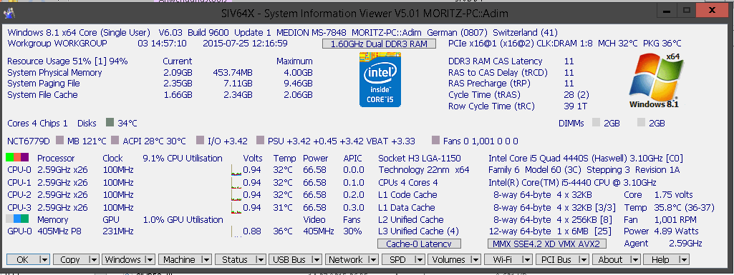Click the Processor color legend bar
Image resolution: width=734 pixels, height=275 pixels.
pyautogui.click(x=18, y=157)
